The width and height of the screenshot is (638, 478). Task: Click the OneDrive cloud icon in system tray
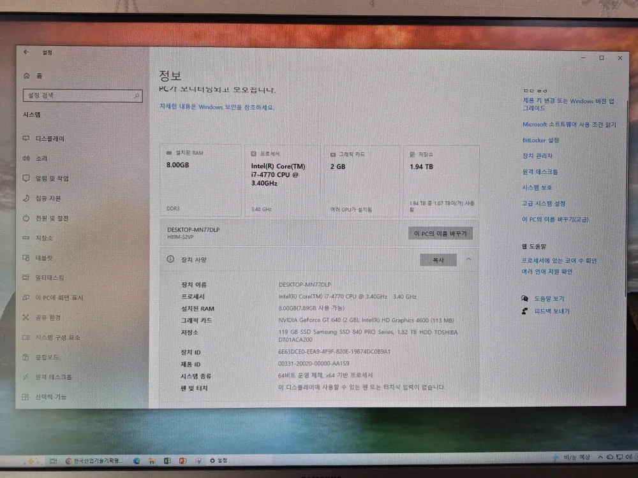pyautogui.click(x=610, y=457)
